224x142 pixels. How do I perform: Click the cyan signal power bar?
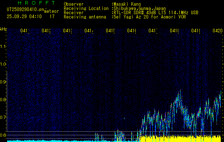click(53, 141)
